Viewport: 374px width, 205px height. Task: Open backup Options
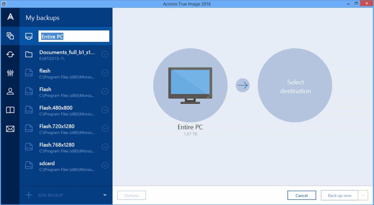131,195
